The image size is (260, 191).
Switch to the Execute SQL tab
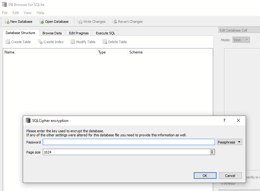[x=105, y=33]
